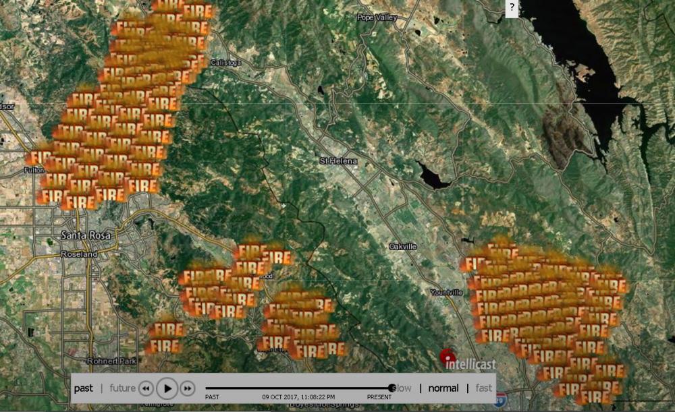Set animation speed to slow

pos(402,388)
